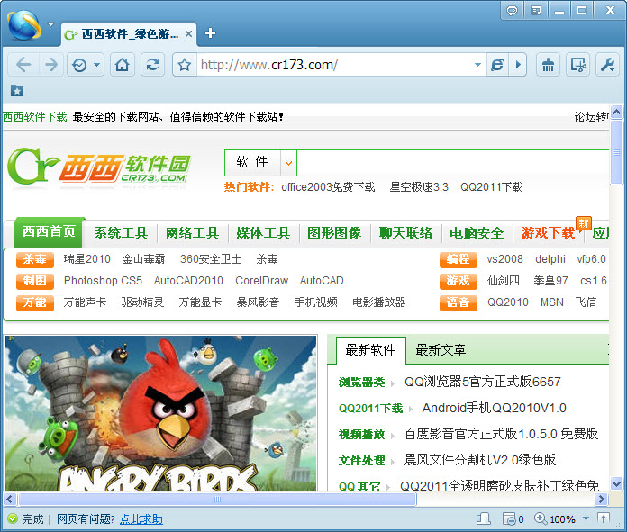The image size is (627, 532).
Task: Switch rendering engine with IE icon
Action: tap(497, 64)
